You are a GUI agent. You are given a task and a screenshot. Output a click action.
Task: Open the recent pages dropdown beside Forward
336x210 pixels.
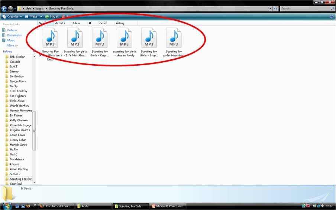15,9
